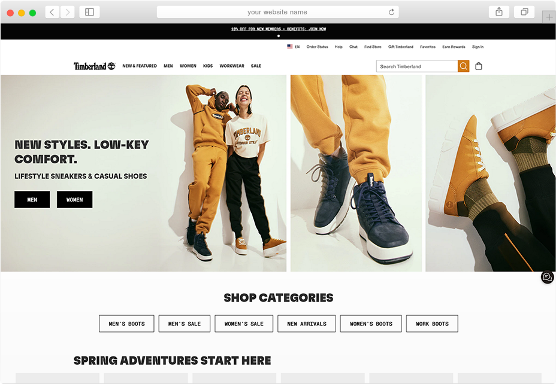Click the browser reload icon
The height and width of the screenshot is (384, 556).
(392, 12)
